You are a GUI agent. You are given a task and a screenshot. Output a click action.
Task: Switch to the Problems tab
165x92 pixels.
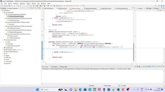(54, 67)
